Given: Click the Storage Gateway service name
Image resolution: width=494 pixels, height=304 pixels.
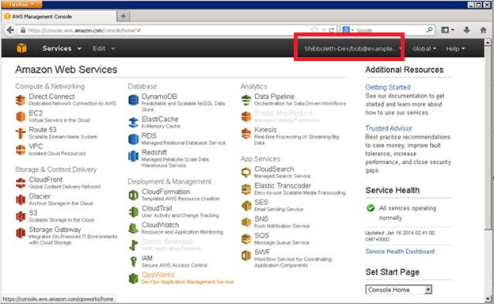Looking at the screenshot, I should [55, 230].
